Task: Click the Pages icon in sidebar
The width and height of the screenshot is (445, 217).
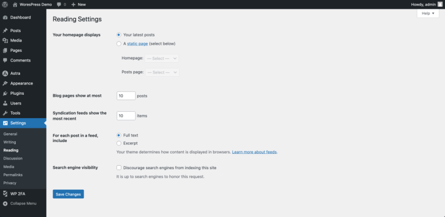Action: click(x=5, y=51)
